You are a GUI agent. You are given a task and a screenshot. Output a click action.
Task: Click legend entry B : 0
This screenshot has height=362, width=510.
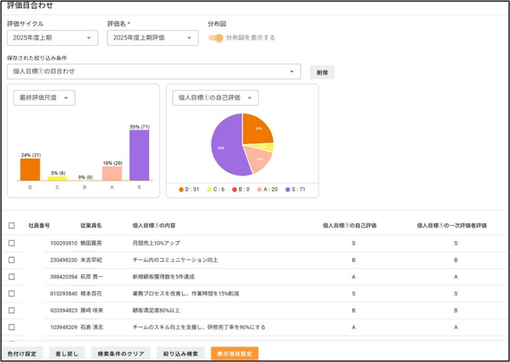point(241,189)
